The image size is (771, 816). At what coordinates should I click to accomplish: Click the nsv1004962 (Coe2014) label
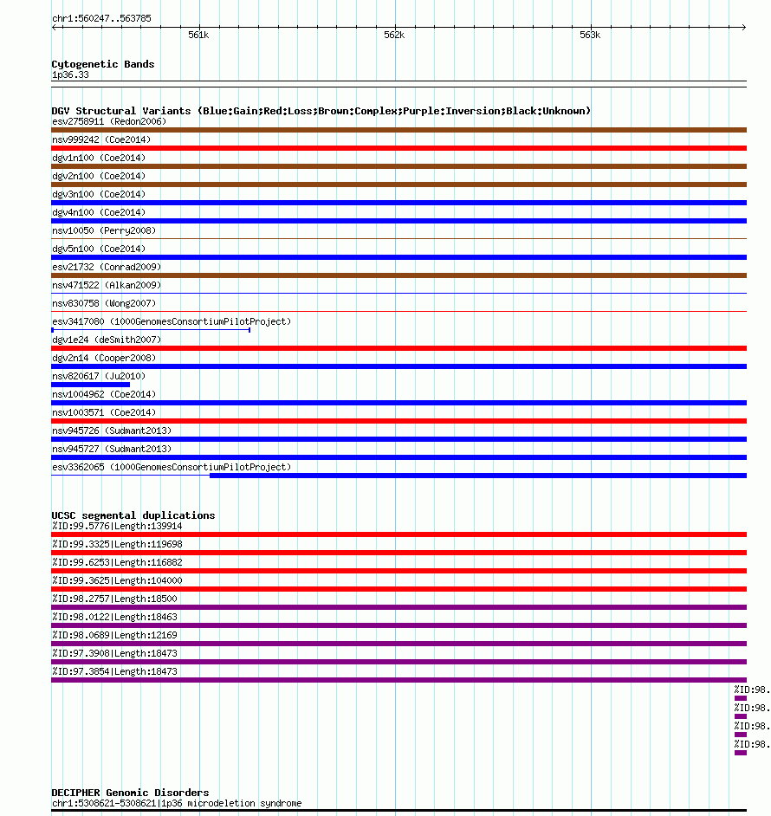[104, 394]
